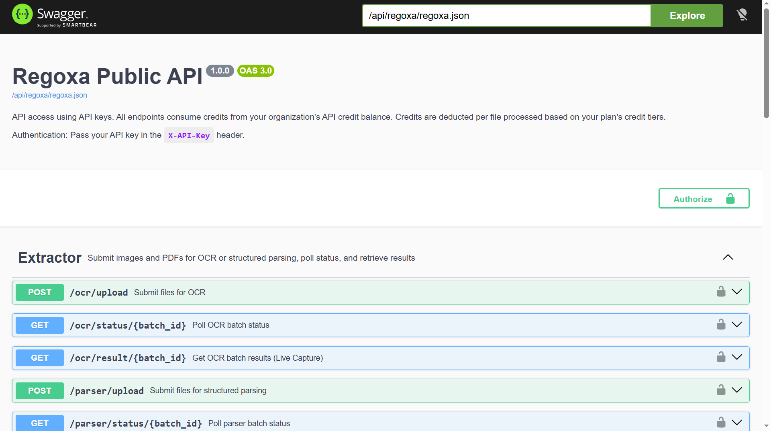
Task: Click the lock icon on /parser/status/{batch_id}
Action: [x=721, y=423]
